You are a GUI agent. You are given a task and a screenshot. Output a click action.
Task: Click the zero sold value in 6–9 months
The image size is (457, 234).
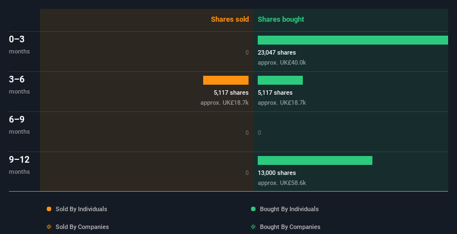click(247, 133)
